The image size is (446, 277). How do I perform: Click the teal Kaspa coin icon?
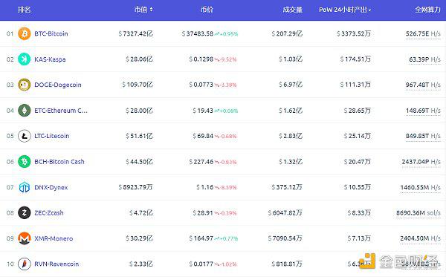click(25, 59)
